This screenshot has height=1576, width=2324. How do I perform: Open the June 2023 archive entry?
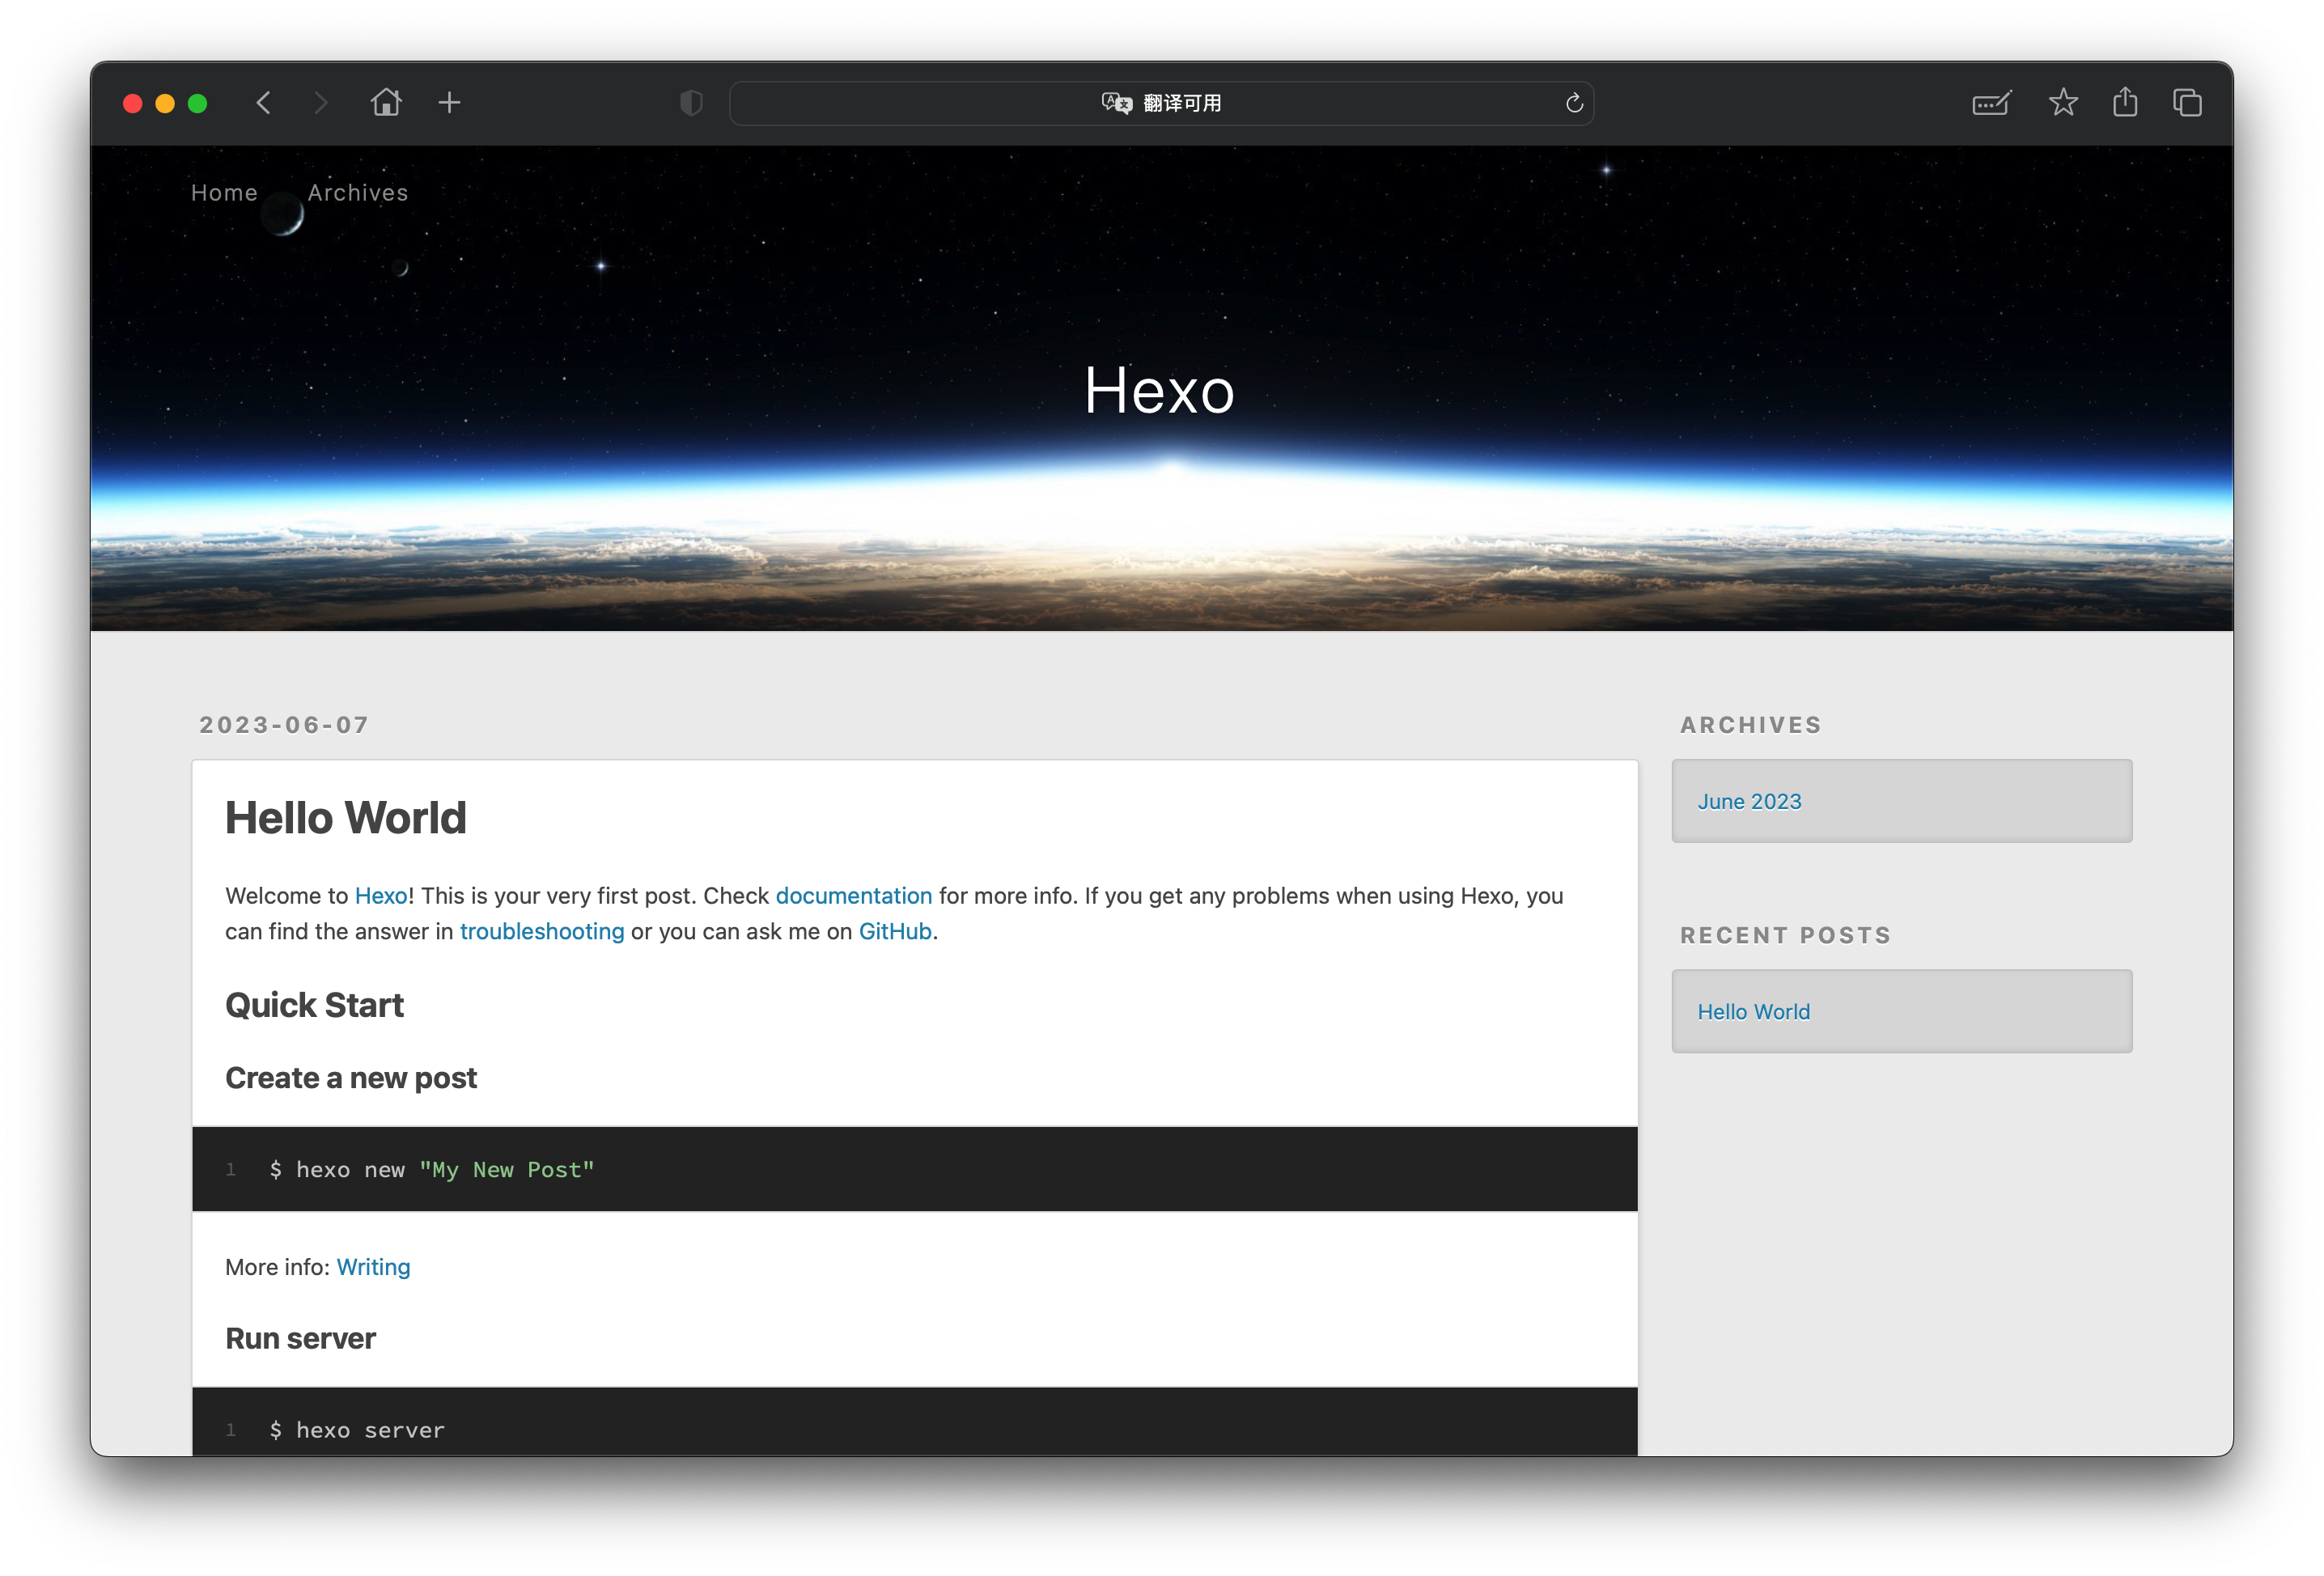[1749, 802]
